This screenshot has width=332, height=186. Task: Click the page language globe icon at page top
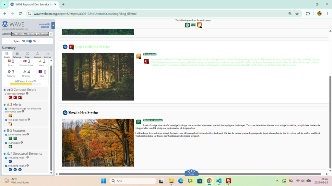coord(187,25)
